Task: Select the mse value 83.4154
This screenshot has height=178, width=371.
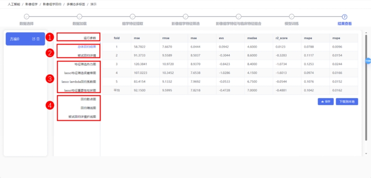Action: click(x=139, y=82)
